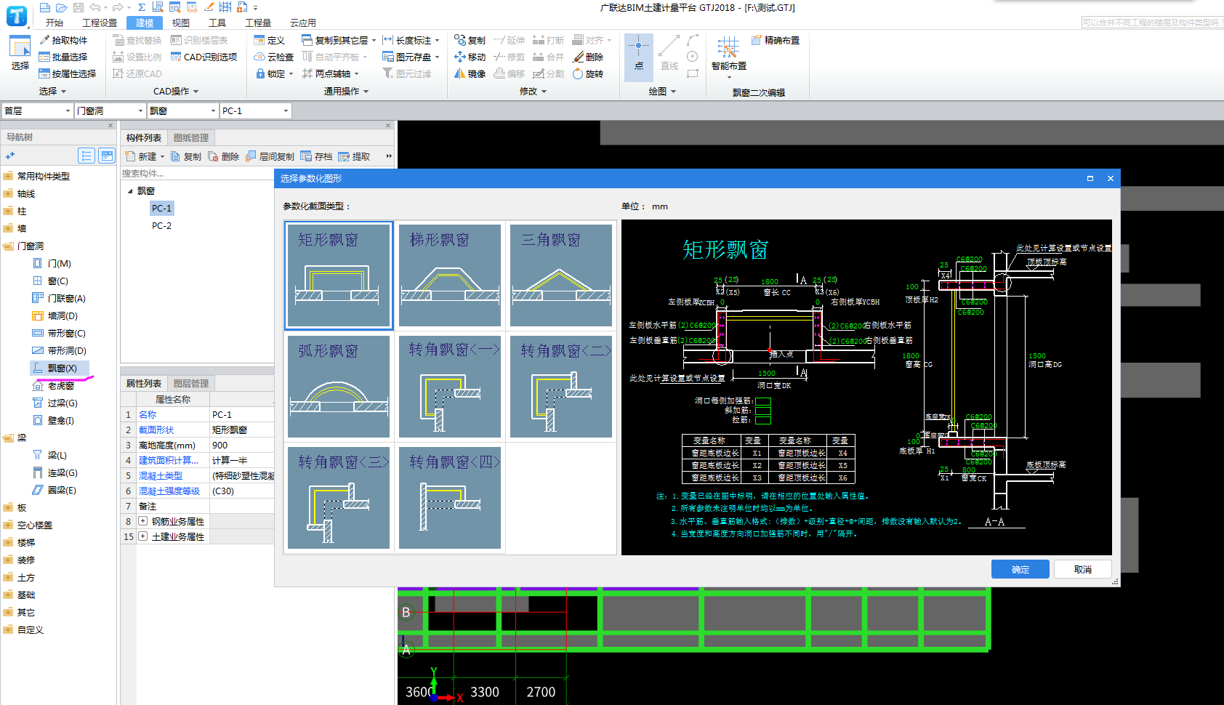Open the 建模 ribbon tab

[x=145, y=23]
